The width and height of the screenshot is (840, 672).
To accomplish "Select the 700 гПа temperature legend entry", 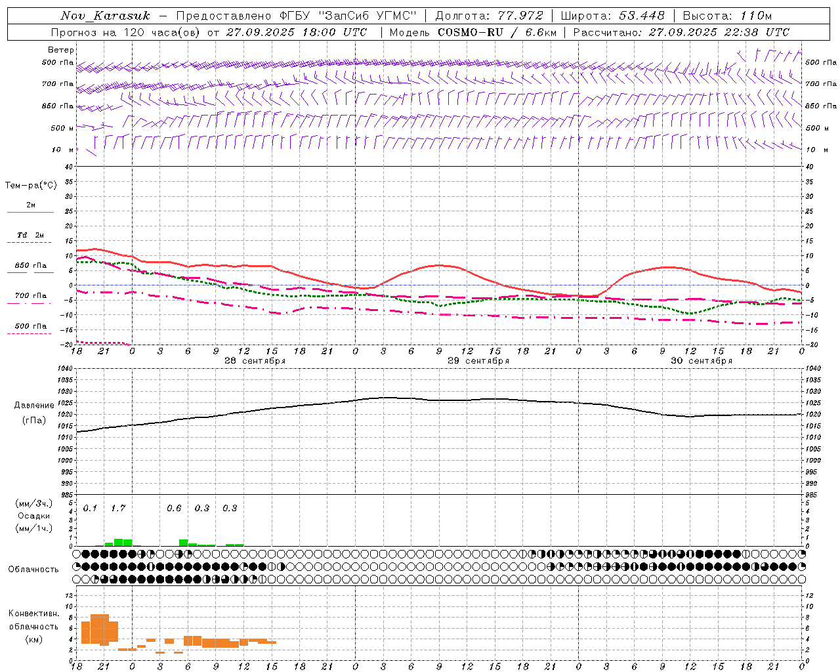I will point(31,296).
